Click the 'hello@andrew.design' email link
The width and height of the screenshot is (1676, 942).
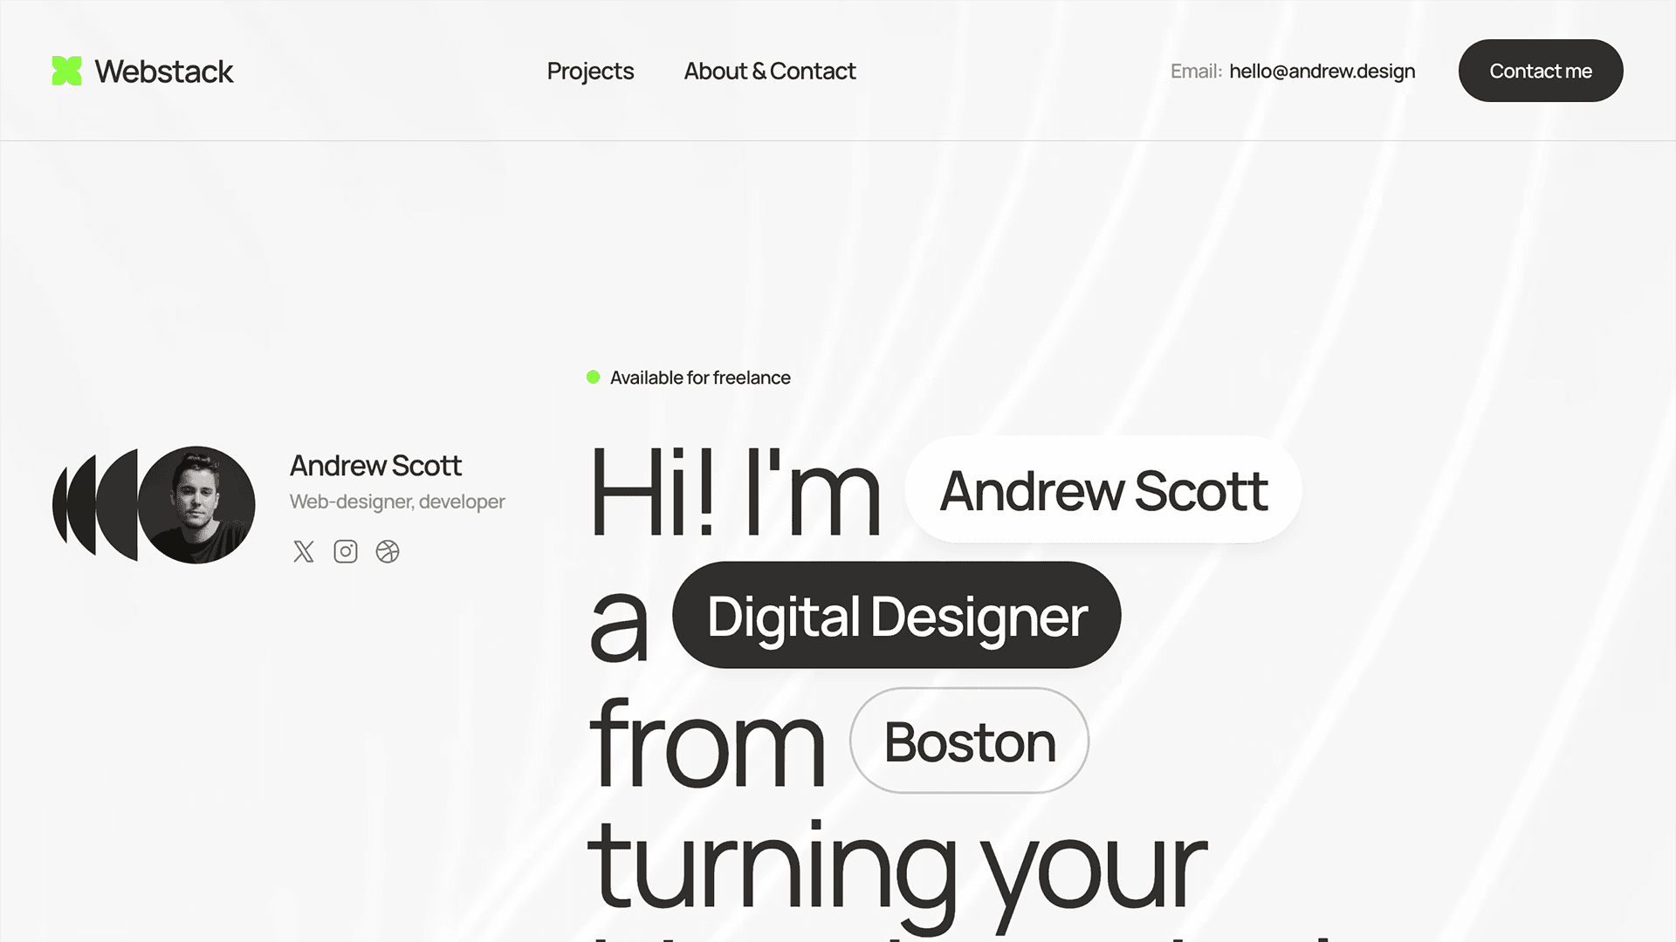[x=1322, y=70]
